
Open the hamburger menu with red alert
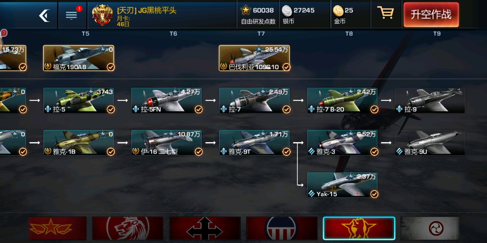pos(71,15)
